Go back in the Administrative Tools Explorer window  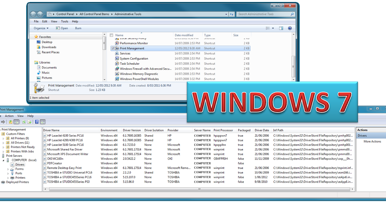(x=33, y=14)
